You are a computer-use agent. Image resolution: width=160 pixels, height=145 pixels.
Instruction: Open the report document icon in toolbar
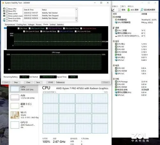click(119, 10)
